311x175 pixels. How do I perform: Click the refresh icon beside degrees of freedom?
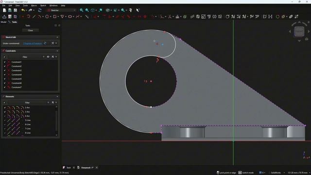point(45,43)
